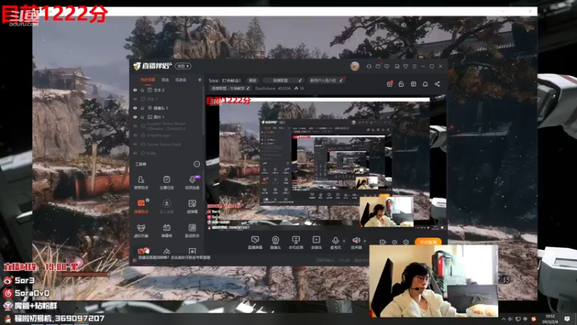Add phone screen-cast source
Viewport: 577px width, 325px height.
[296, 243]
